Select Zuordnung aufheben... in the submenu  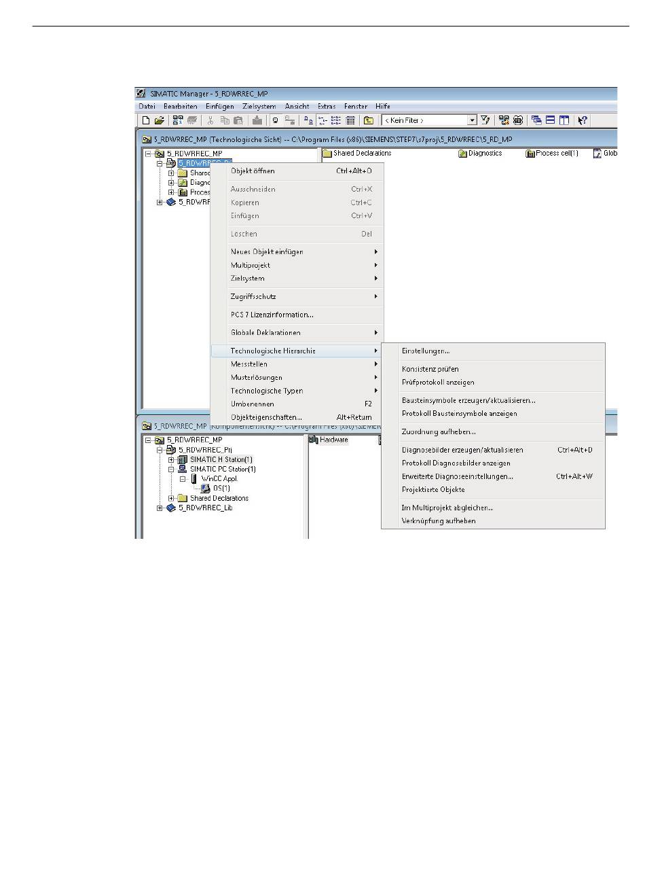(493, 432)
